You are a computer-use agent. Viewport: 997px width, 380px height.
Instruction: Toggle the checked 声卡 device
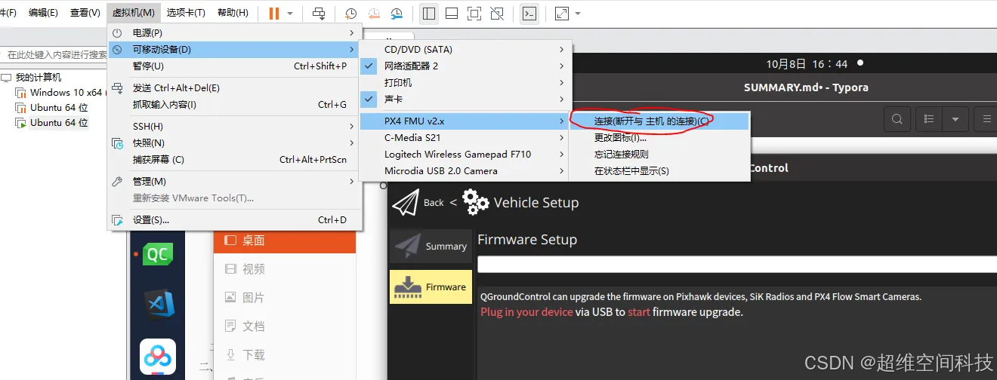click(465, 100)
